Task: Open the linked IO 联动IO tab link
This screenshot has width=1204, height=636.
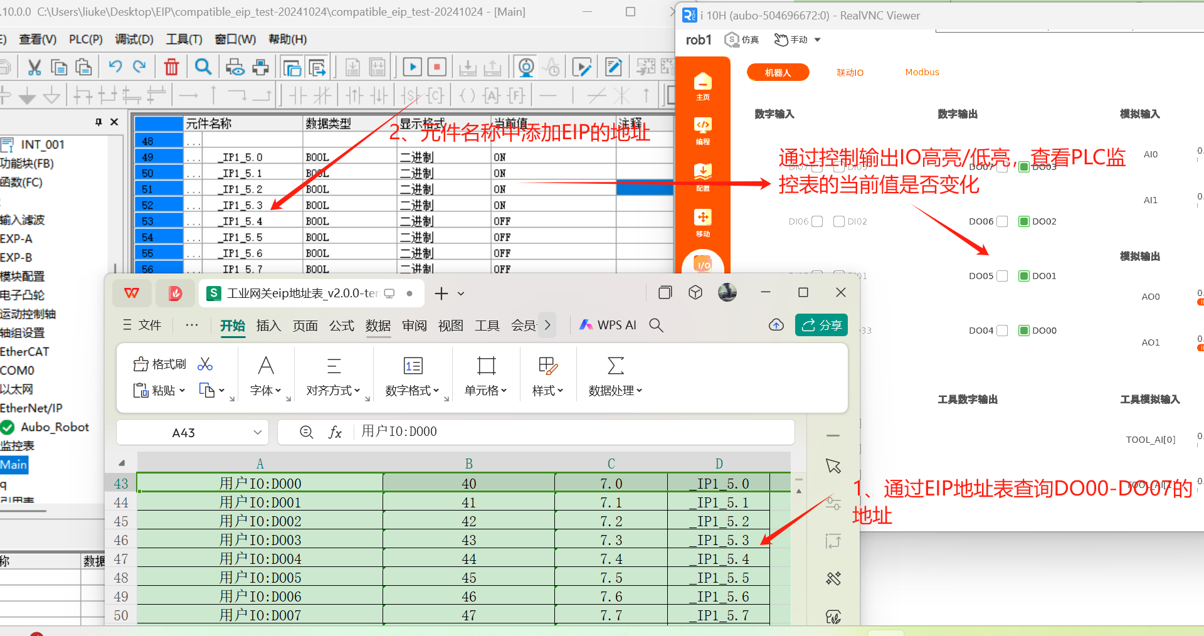Action: tap(850, 72)
